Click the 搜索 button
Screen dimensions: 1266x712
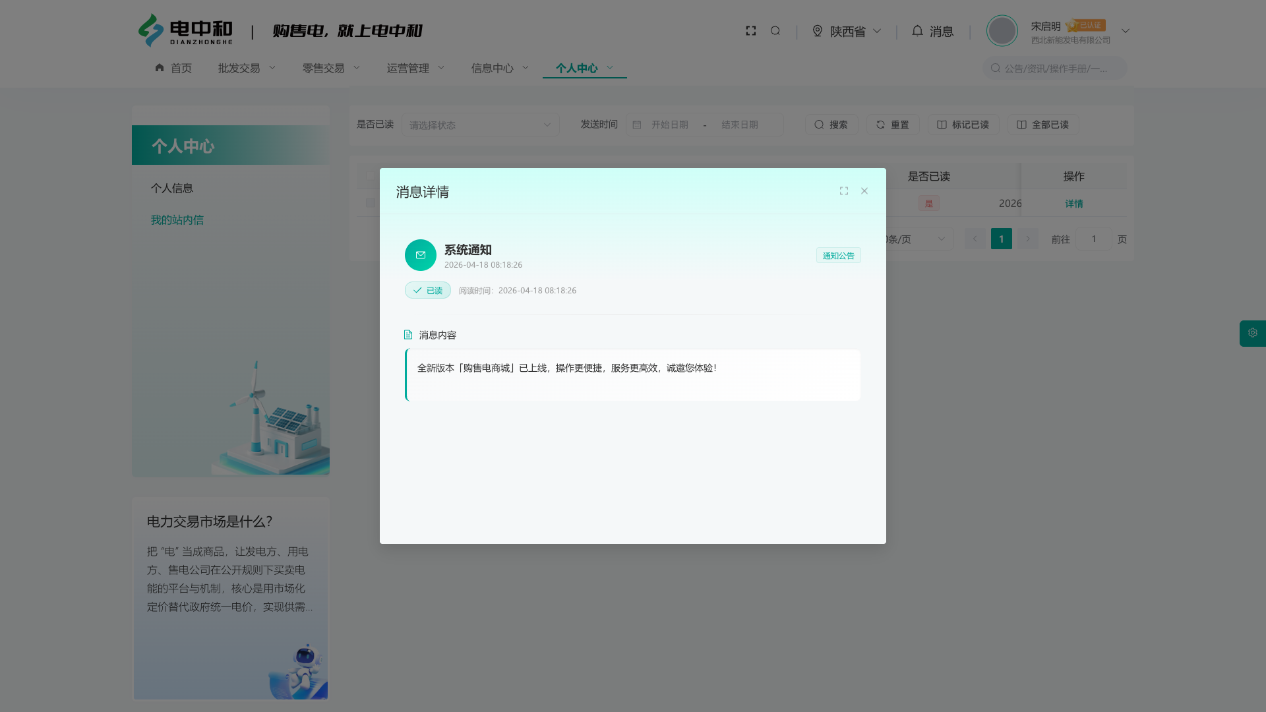pos(831,125)
